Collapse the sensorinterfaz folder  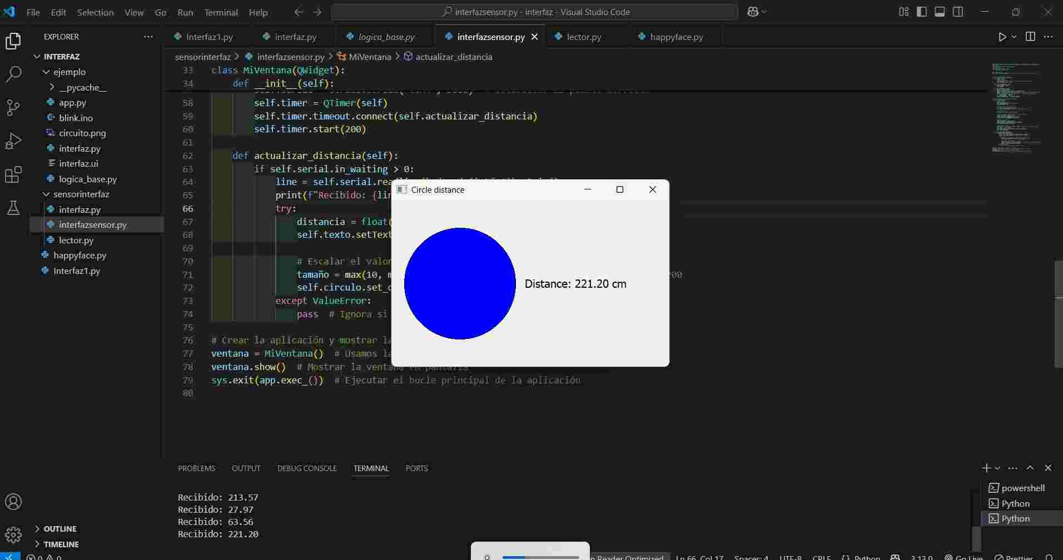point(47,194)
